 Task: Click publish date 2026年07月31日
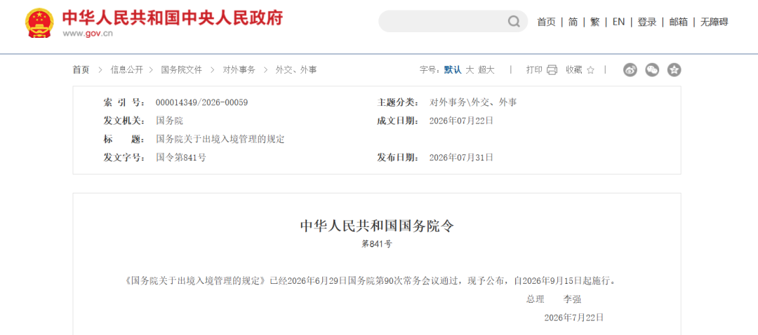click(x=461, y=158)
